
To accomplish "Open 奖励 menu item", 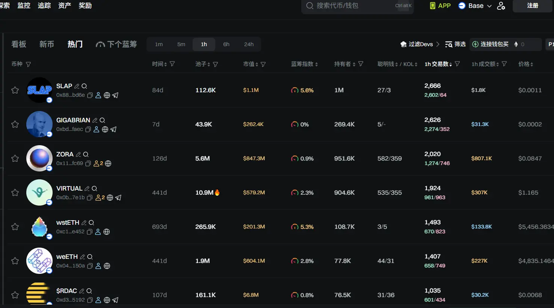I will coord(85,6).
